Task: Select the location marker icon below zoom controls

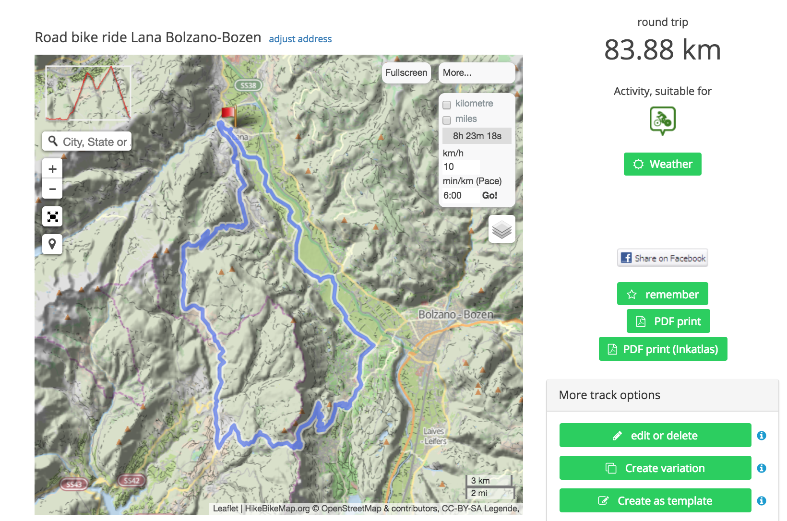Action: (x=52, y=244)
